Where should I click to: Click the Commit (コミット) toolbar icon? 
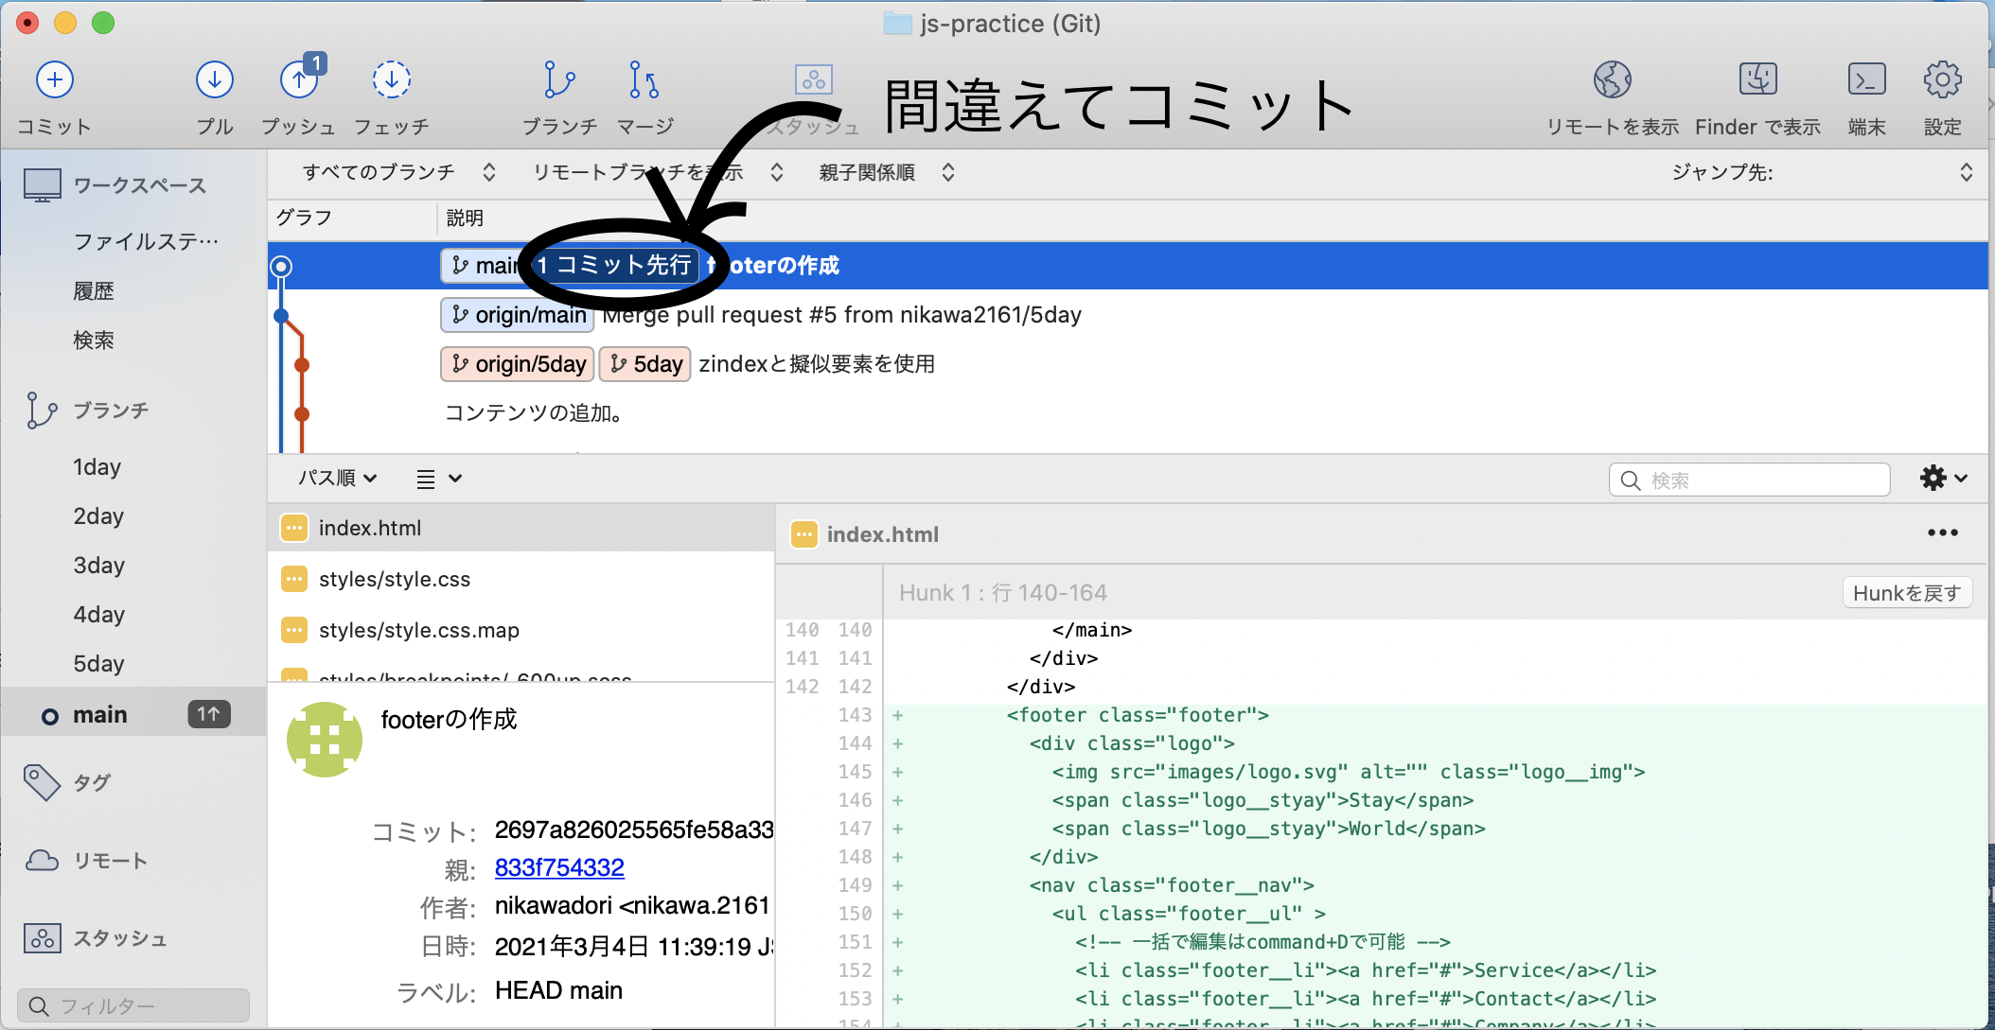(55, 80)
